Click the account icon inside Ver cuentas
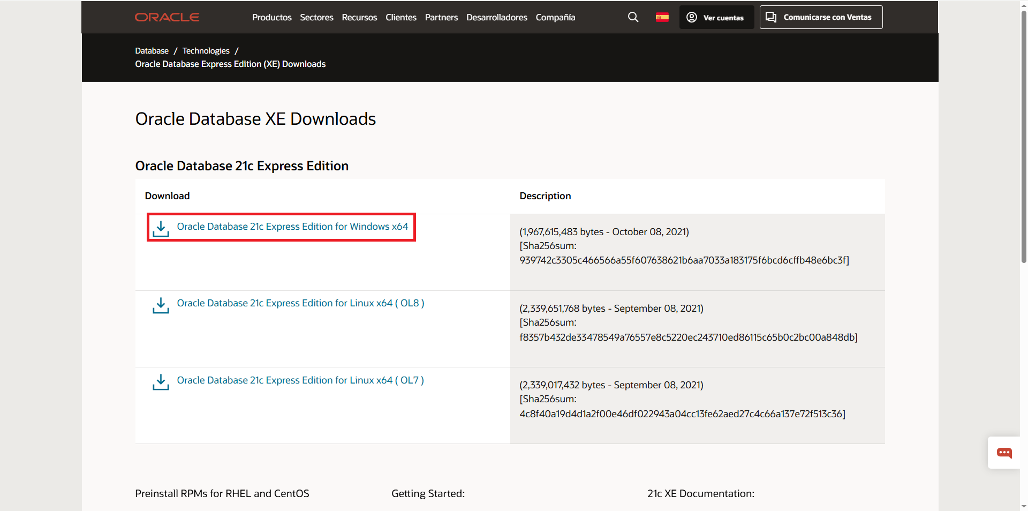The image size is (1028, 511). pyautogui.click(x=691, y=17)
